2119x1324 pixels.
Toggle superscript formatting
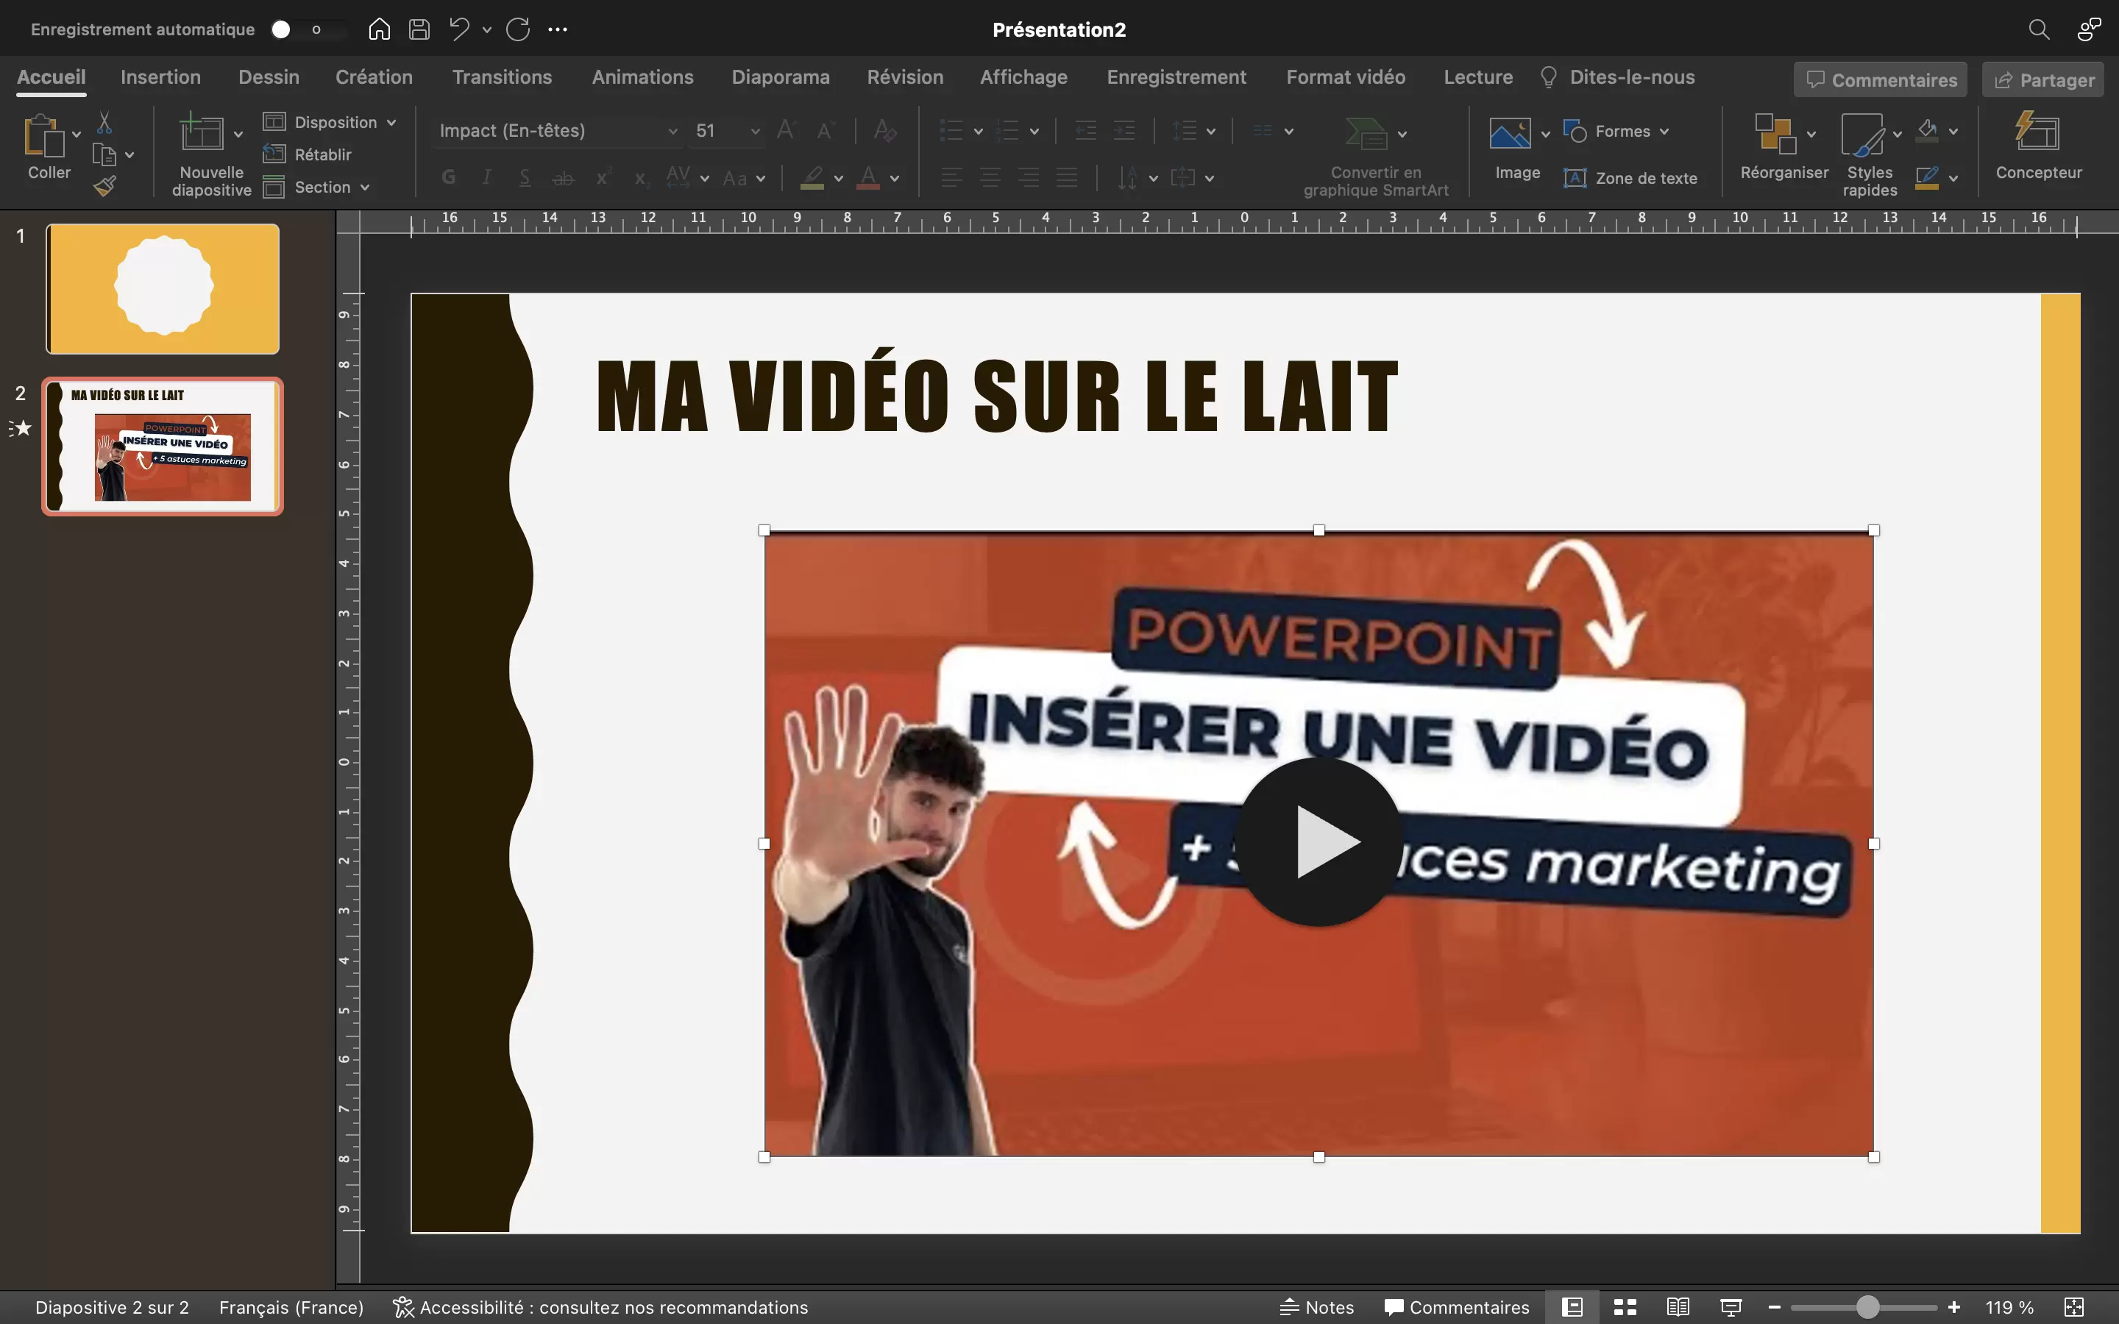tap(603, 178)
